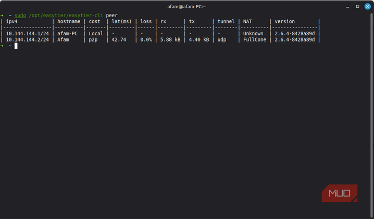Click the cost column header
This screenshot has height=219, width=374.
point(94,22)
